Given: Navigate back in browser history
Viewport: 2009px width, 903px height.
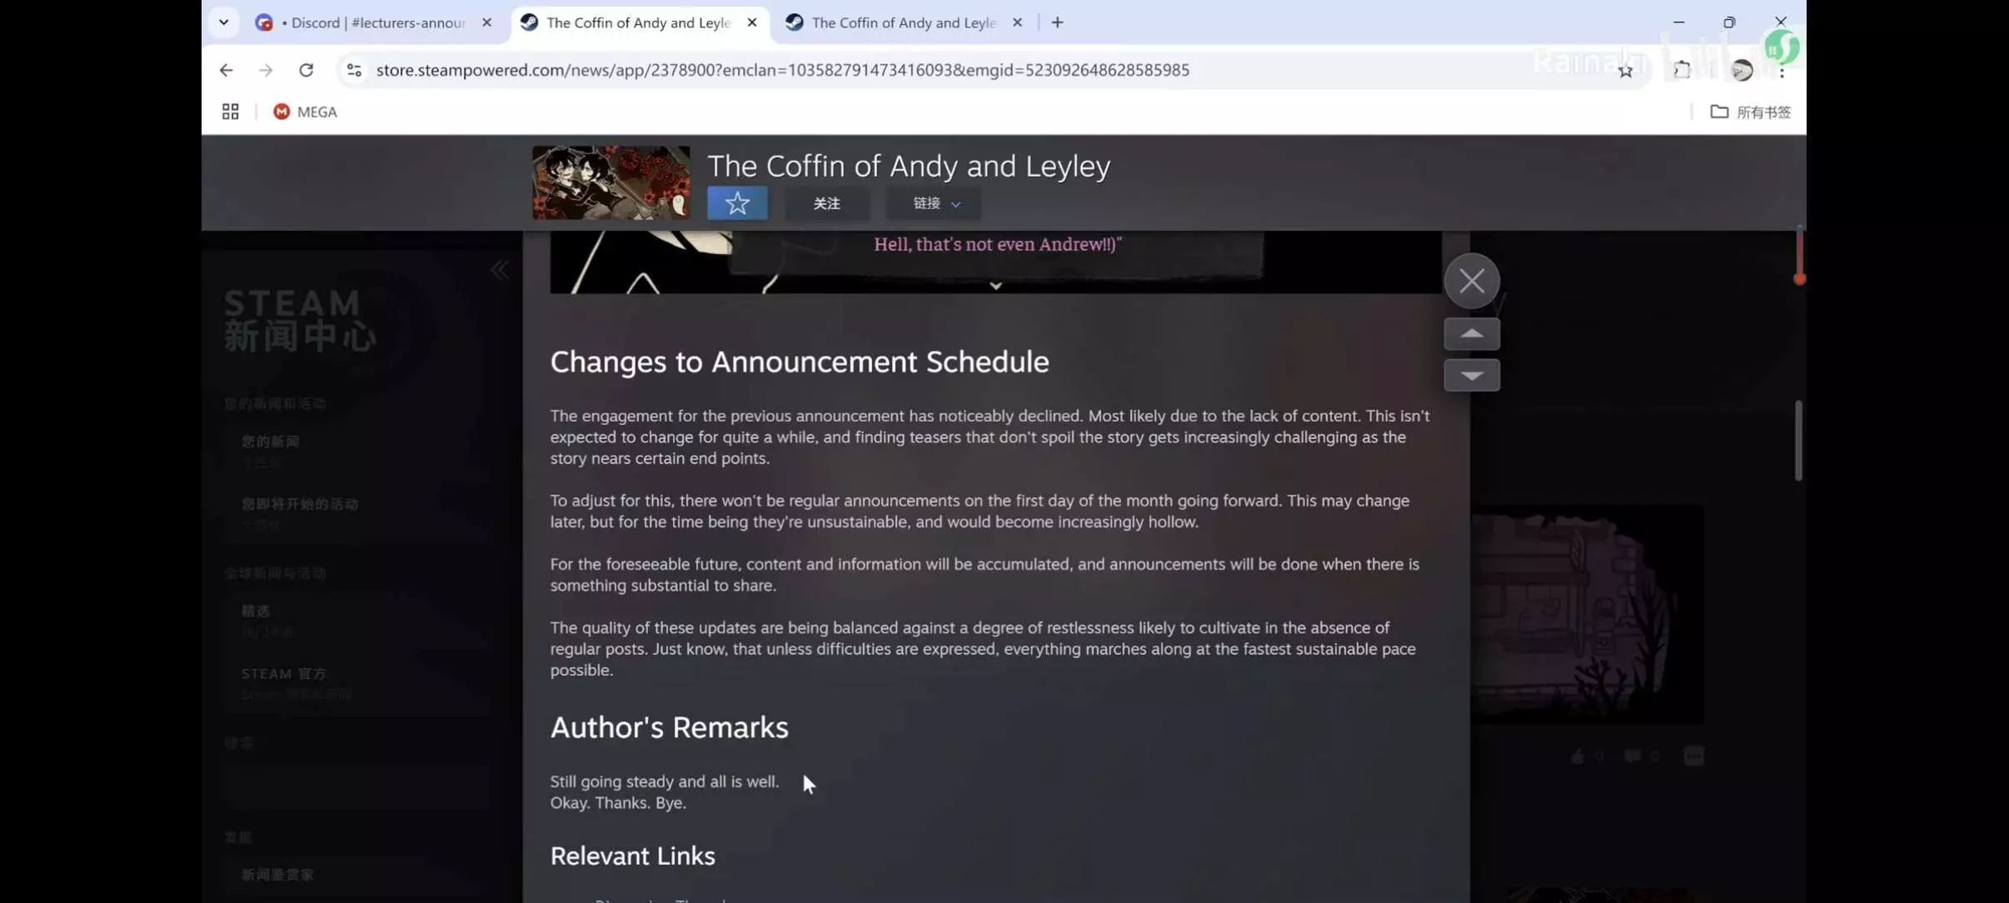Looking at the screenshot, I should point(226,70).
